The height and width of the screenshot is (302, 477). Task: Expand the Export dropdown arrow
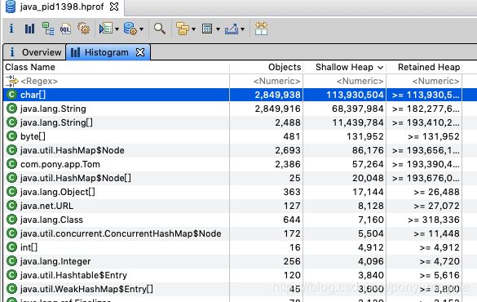click(242, 29)
